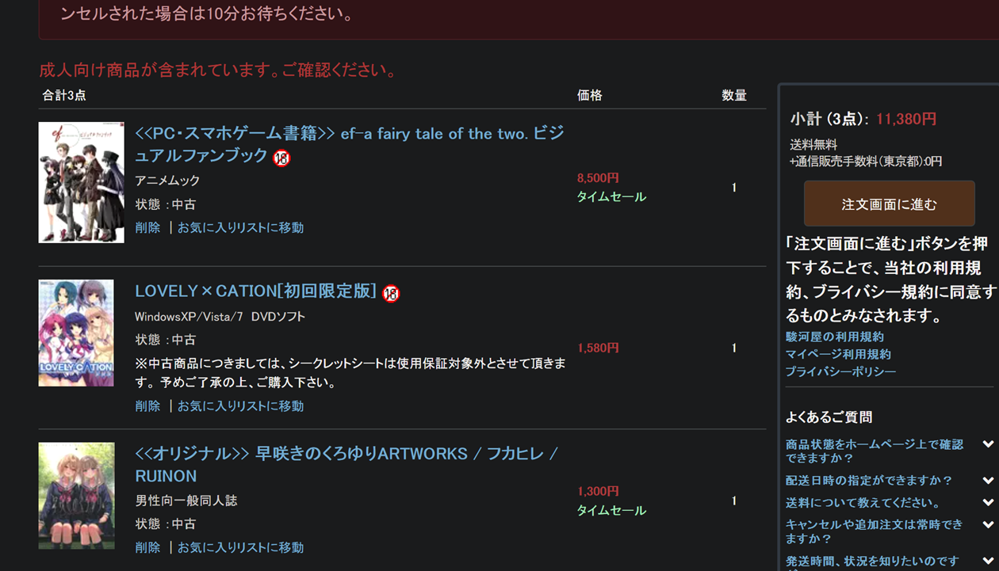
Task: Open the LOVELY×CATION product cover image
Action: tap(76, 333)
